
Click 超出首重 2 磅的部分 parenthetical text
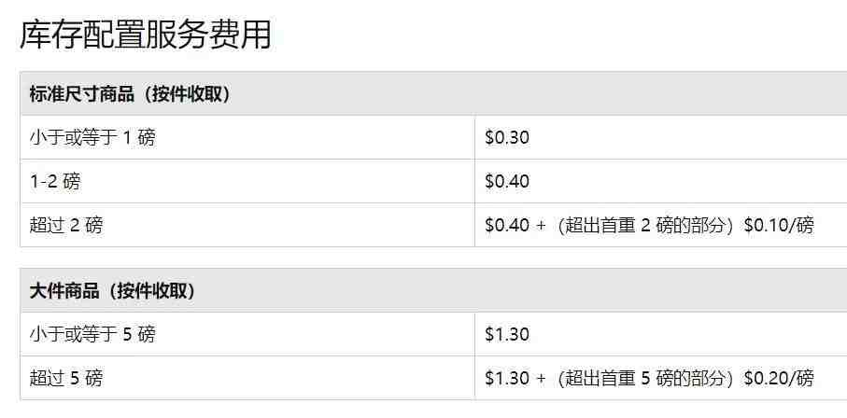pyautogui.click(x=644, y=225)
